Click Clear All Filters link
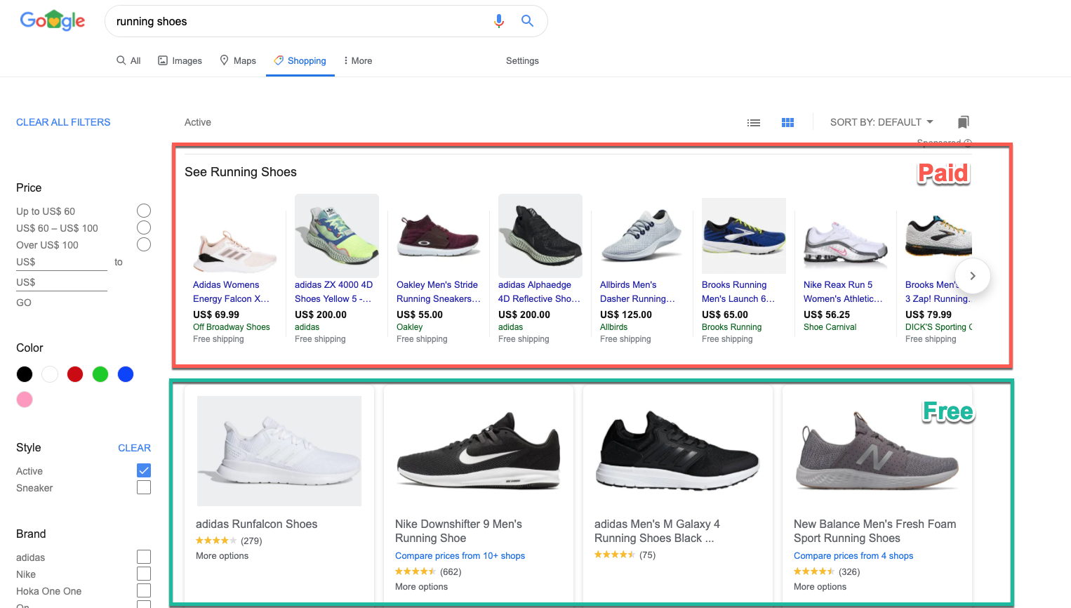This screenshot has height=608, width=1071. 63,122
